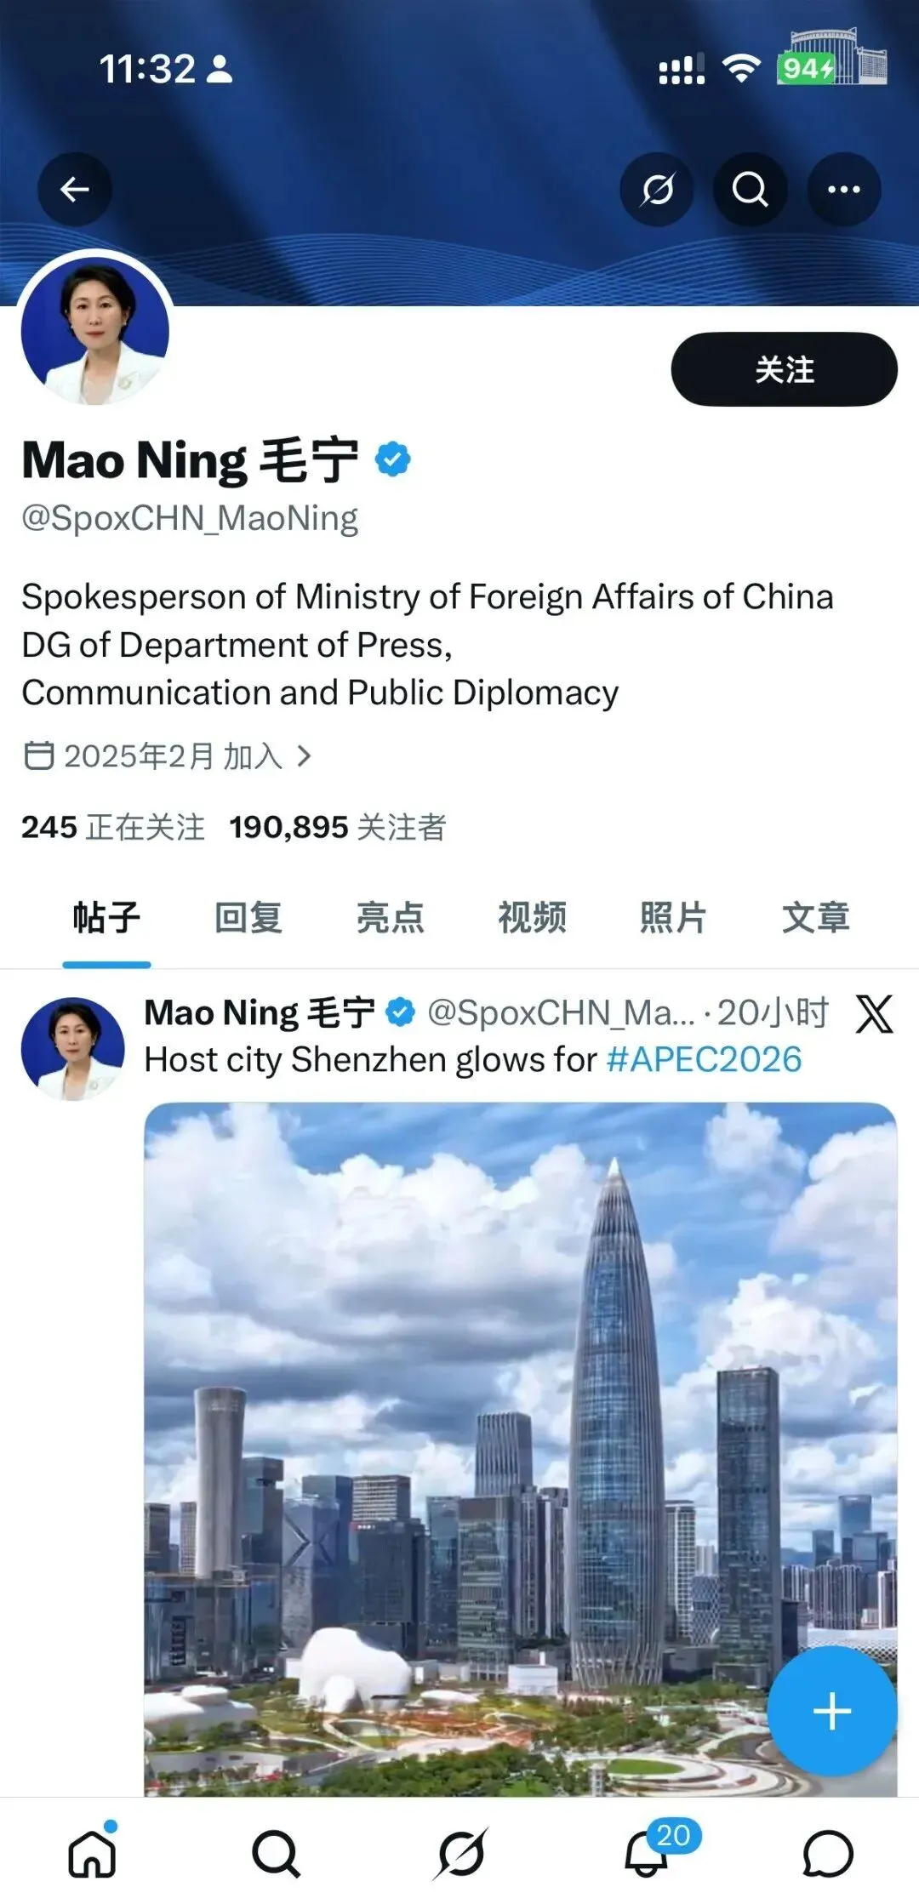The image size is (919, 1904).
Task: Expand the 2025年2月 加入 join date chevron
Action: pos(305,755)
